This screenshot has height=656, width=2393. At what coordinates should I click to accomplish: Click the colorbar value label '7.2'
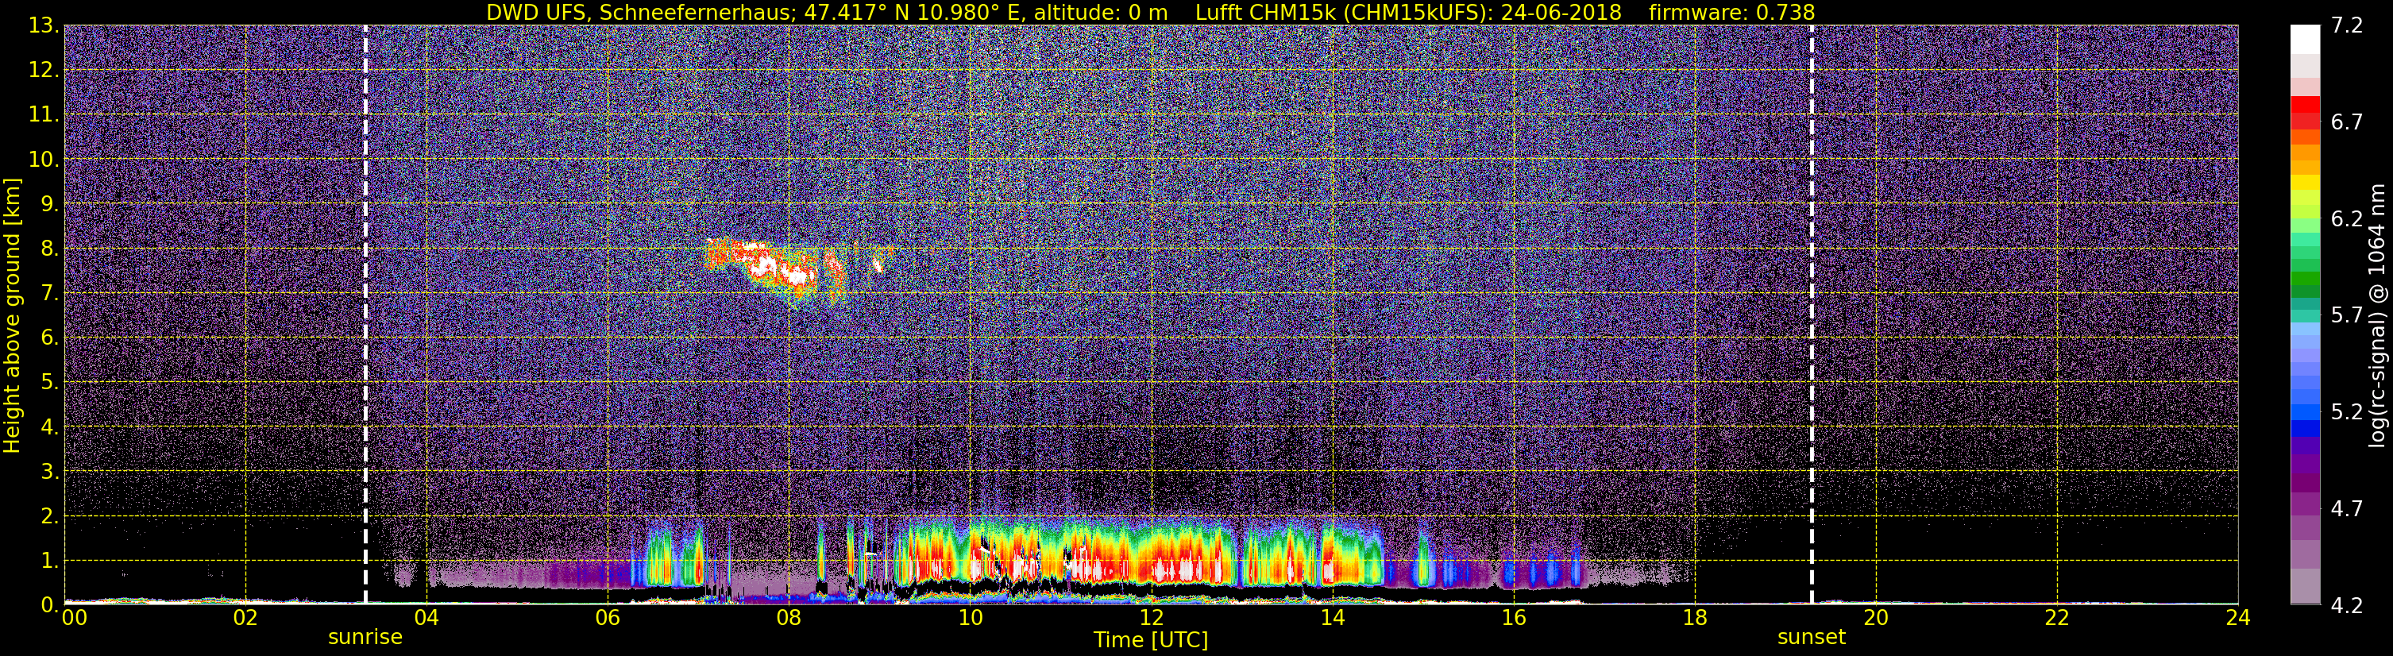pyautogui.click(x=2347, y=26)
